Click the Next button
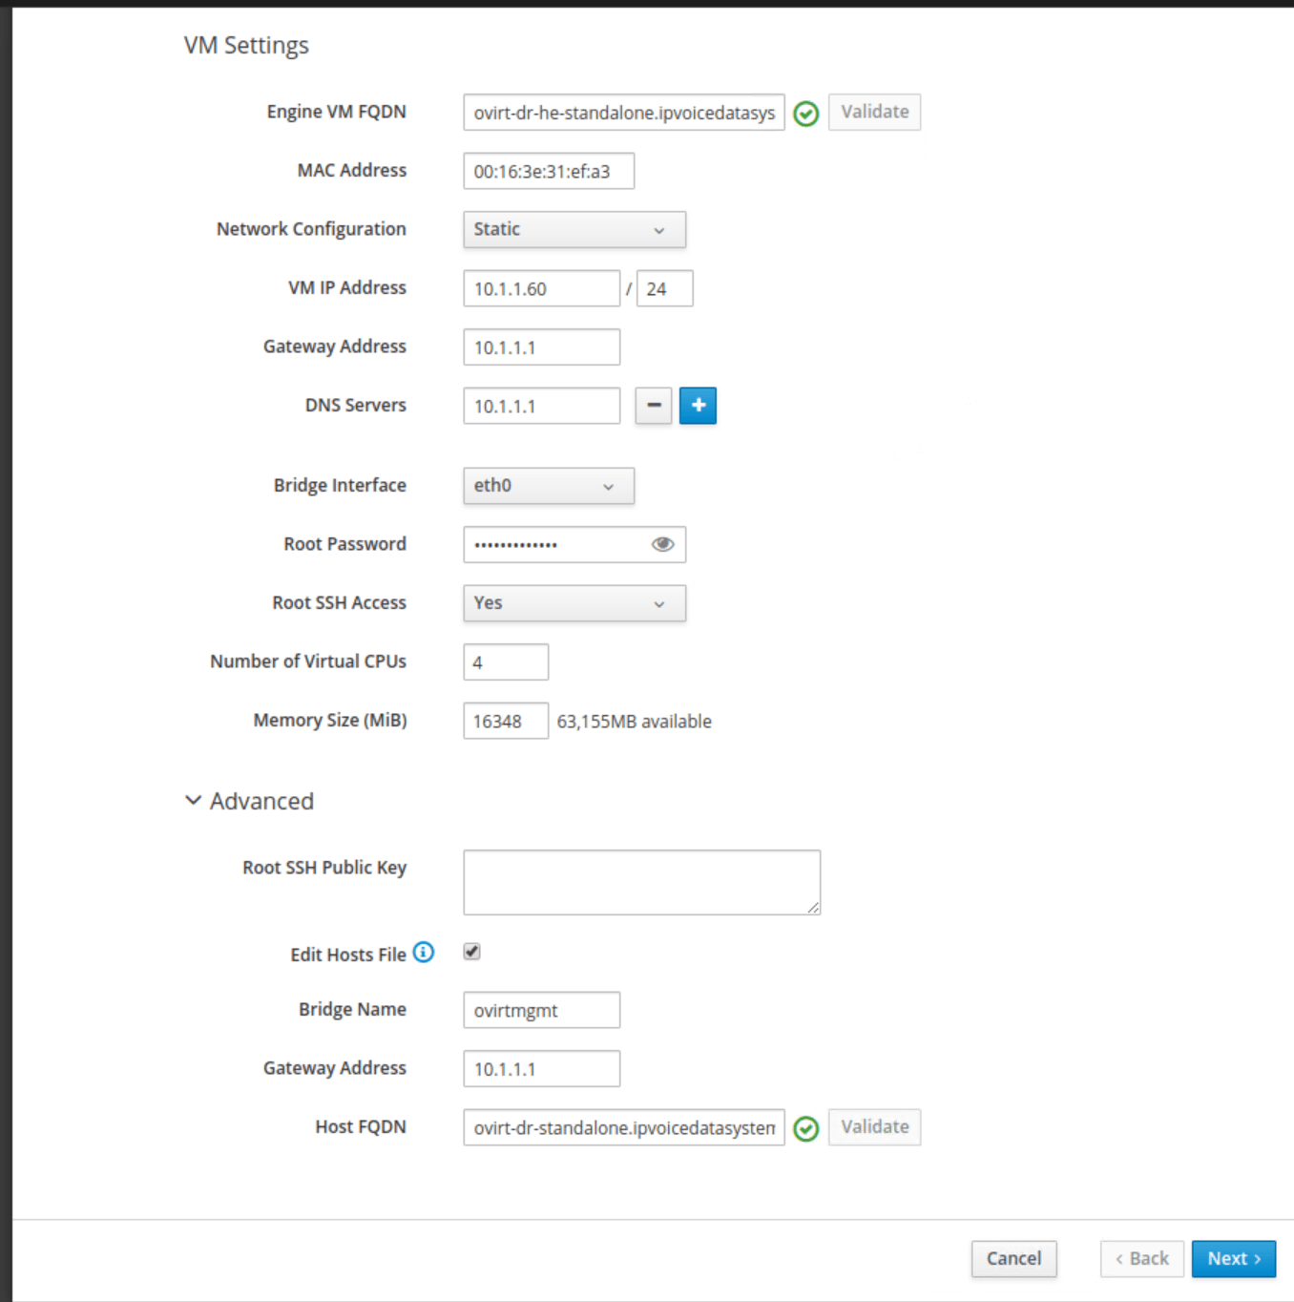Viewport: 1294px width, 1302px height. pyautogui.click(x=1233, y=1259)
